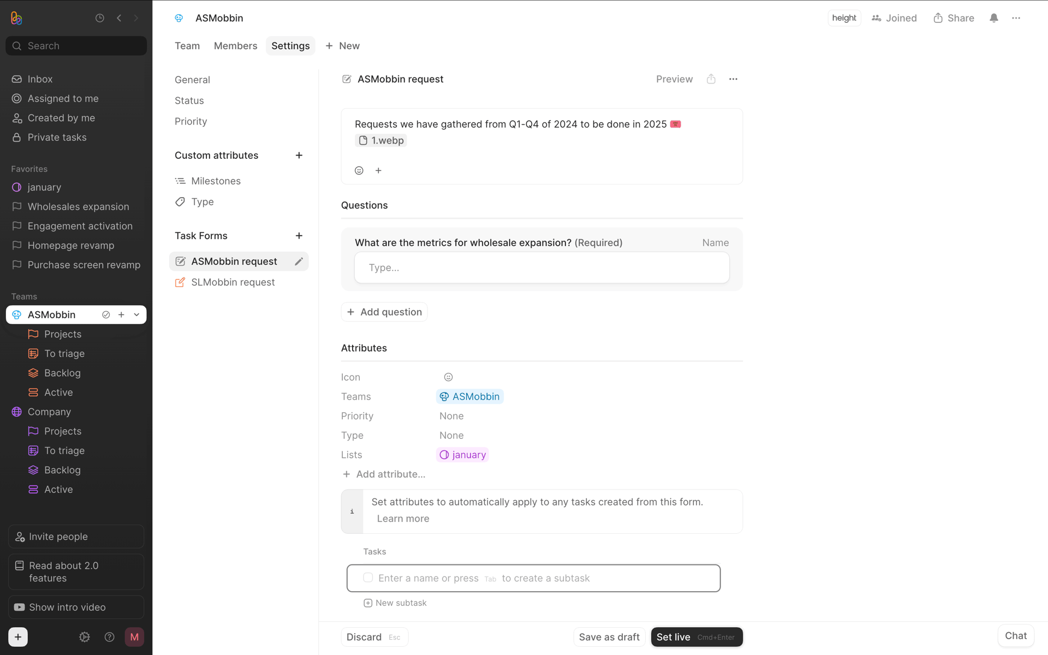1048x655 pixels.
Task: Click the New tab button
Action: click(x=342, y=46)
